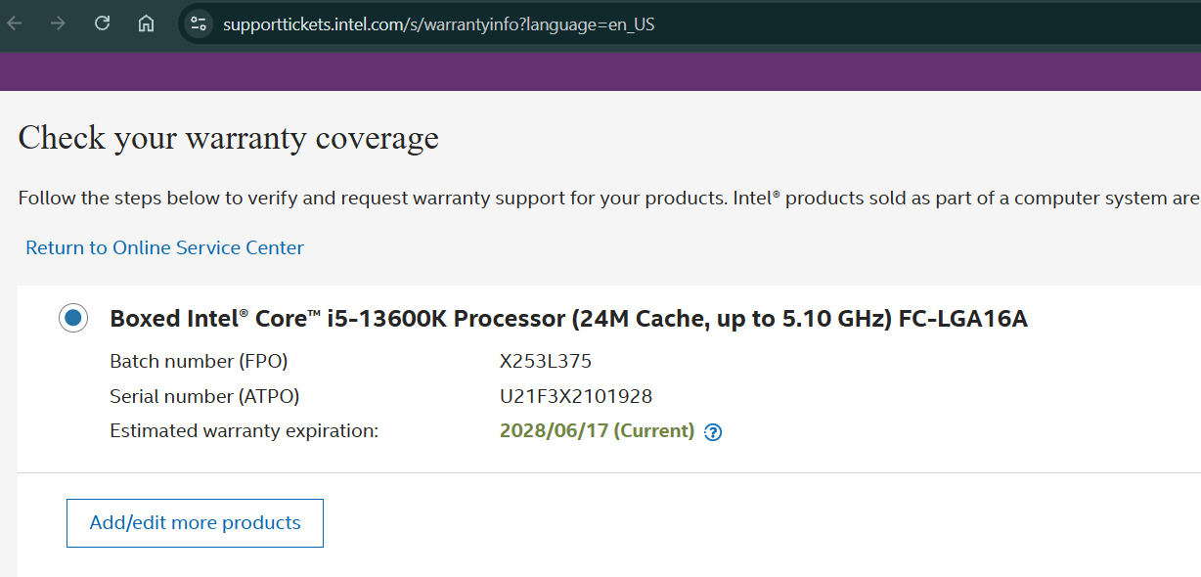Screen dimensions: 1201x577
Task: Click the Estimated warranty expiration label
Action: [x=244, y=431]
